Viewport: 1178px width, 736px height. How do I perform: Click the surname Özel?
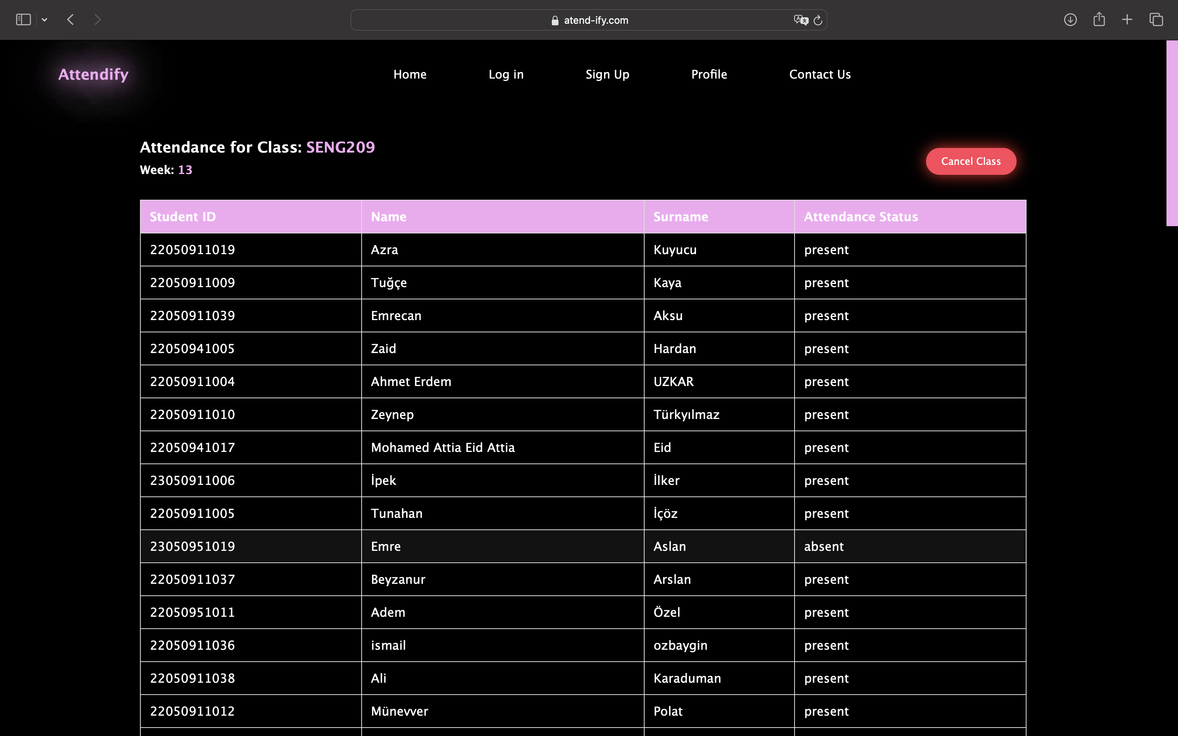click(x=667, y=612)
